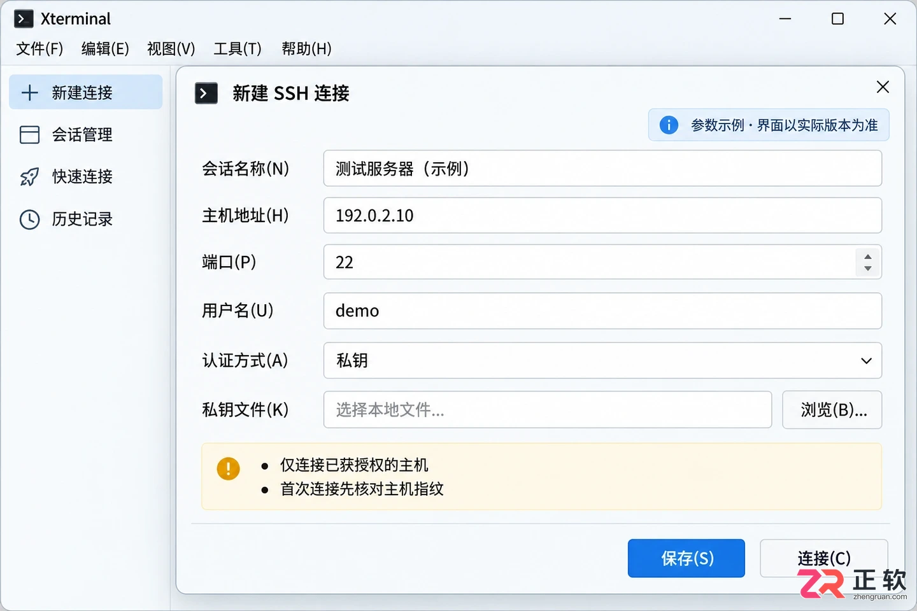
Task: Minimize the Xterminal window
Action: click(785, 19)
